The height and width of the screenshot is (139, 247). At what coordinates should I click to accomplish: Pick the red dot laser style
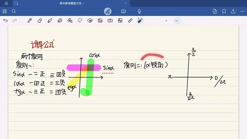point(166,21)
